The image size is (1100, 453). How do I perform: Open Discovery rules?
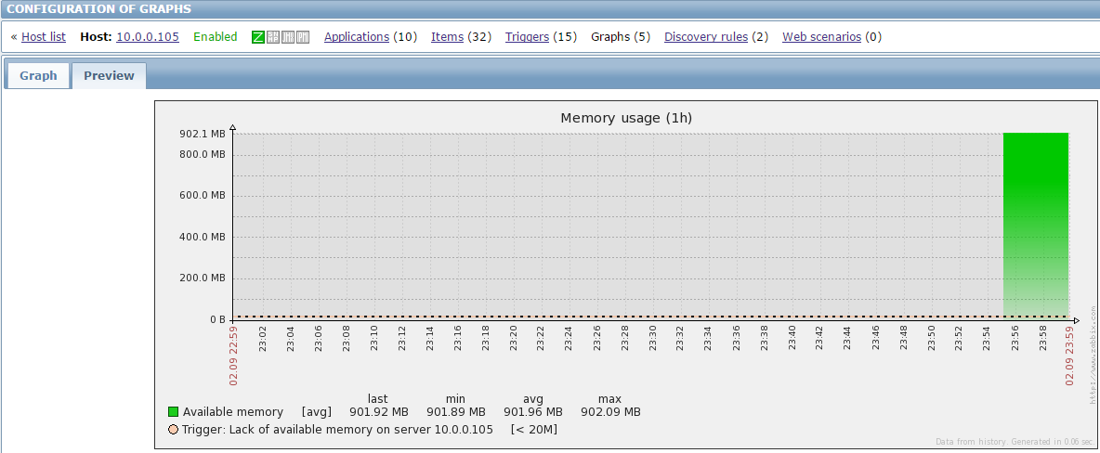point(706,36)
